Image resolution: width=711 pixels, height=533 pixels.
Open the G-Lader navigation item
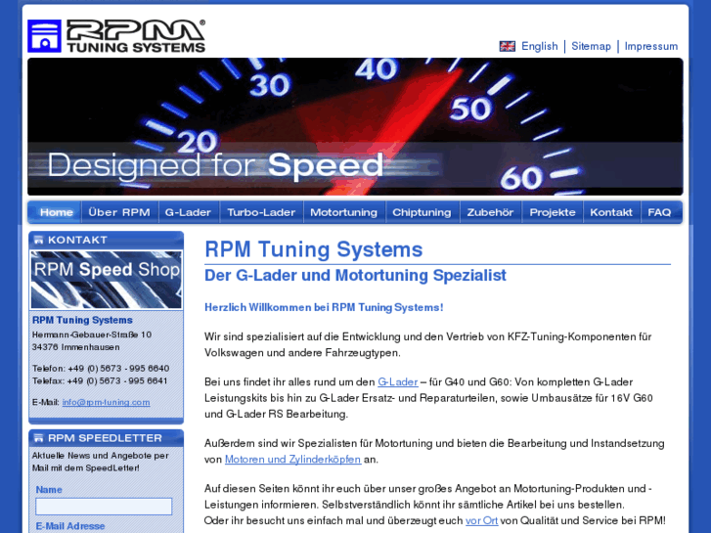tap(188, 212)
